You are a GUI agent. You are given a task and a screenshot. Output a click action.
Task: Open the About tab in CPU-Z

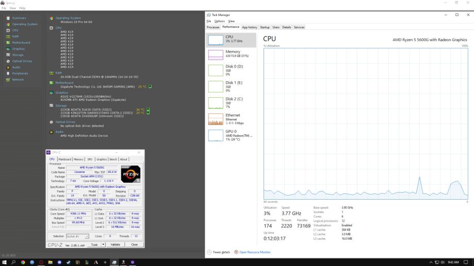tap(124, 159)
